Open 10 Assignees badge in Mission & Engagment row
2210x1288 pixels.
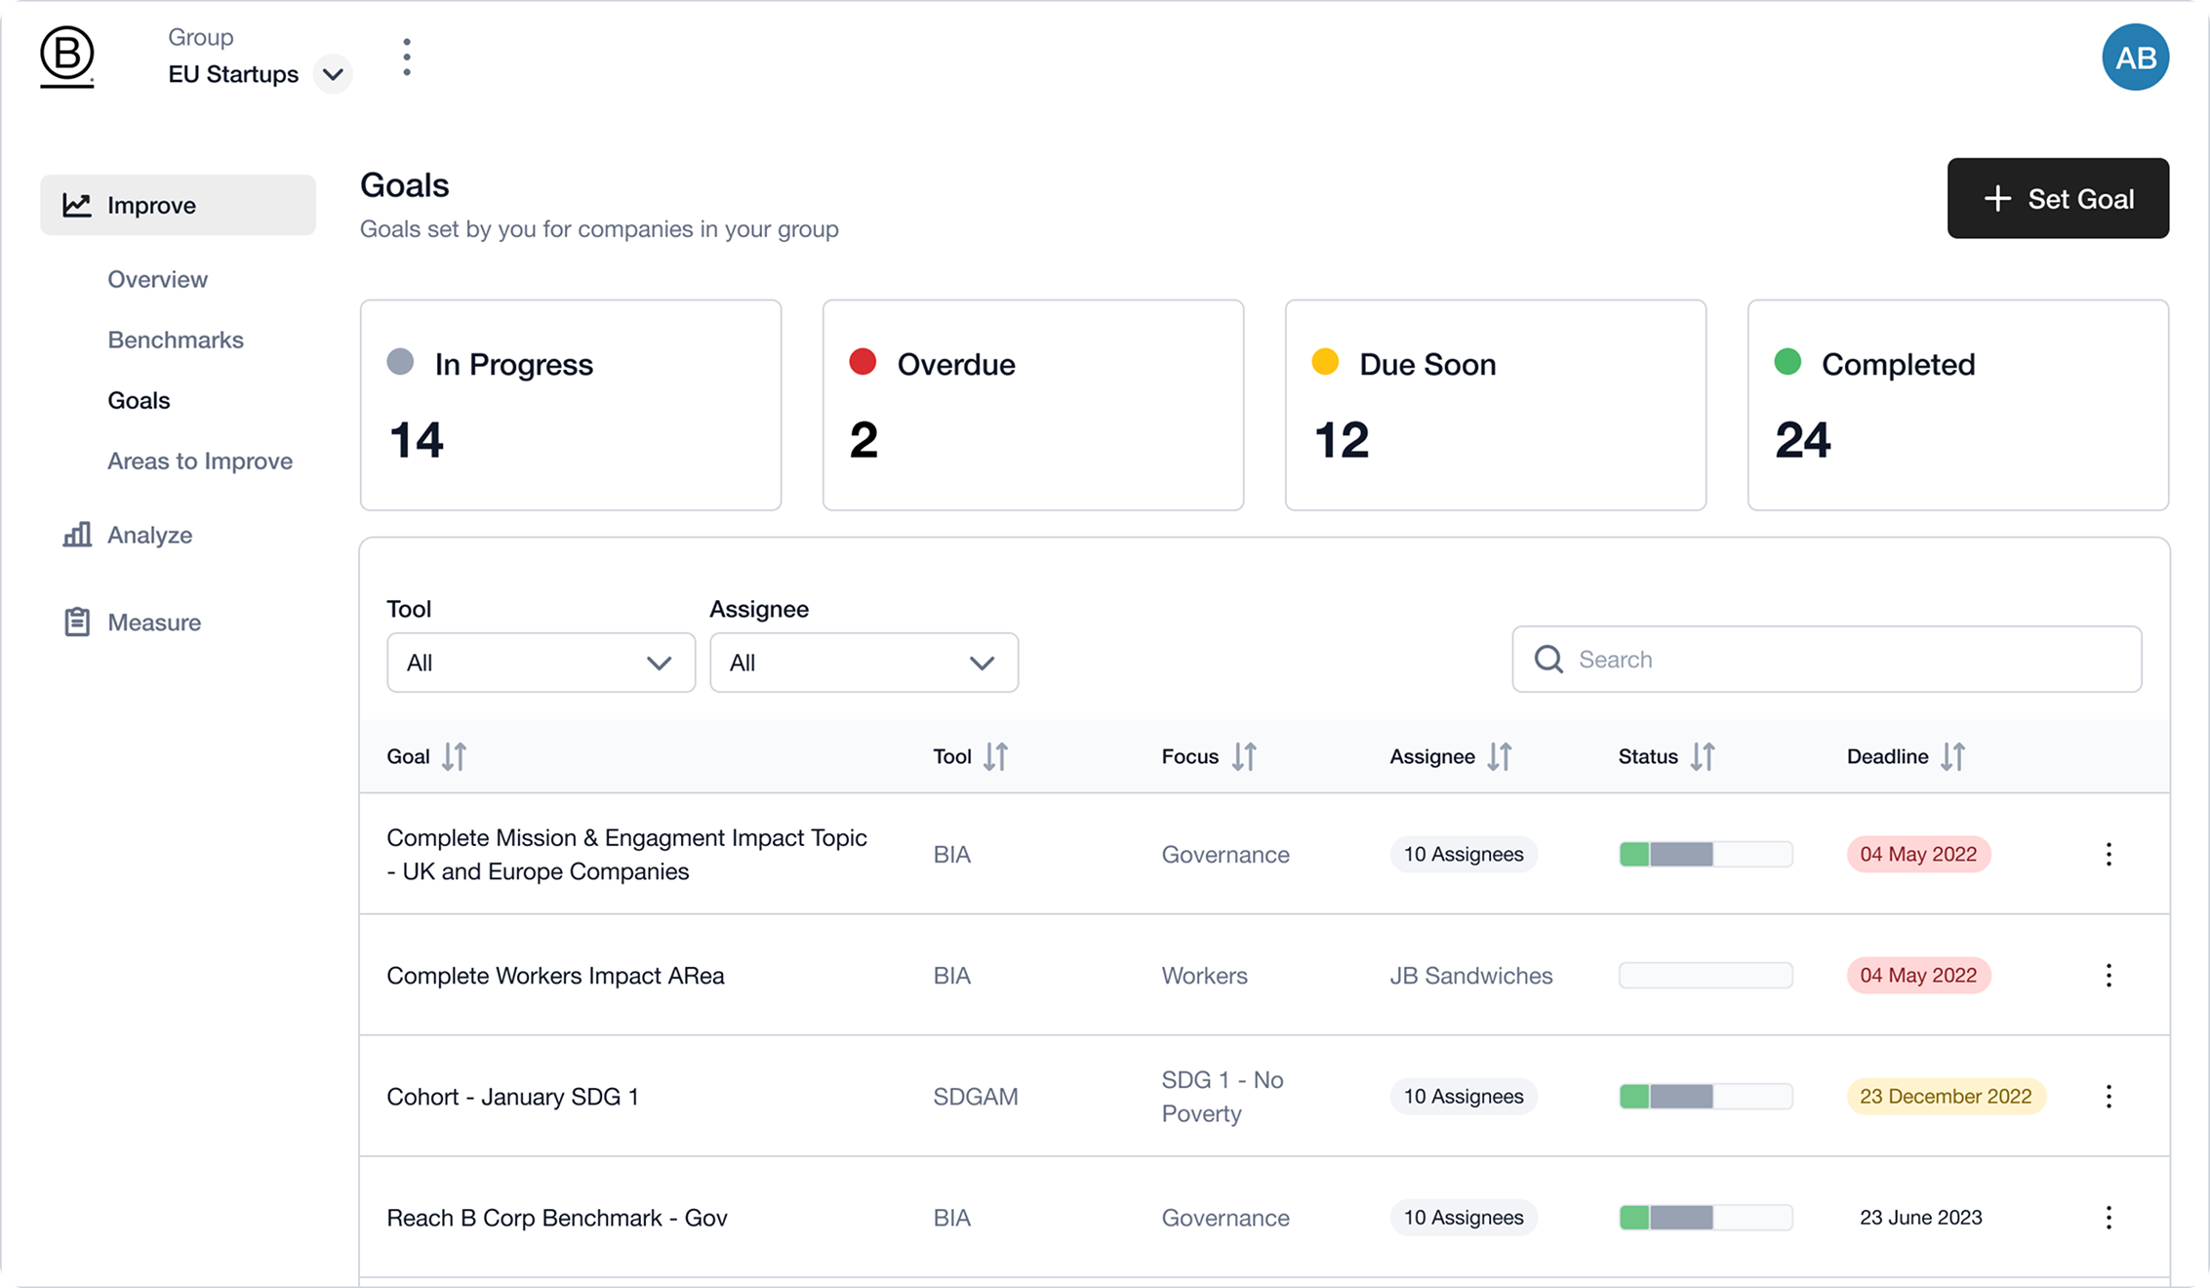click(1464, 854)
